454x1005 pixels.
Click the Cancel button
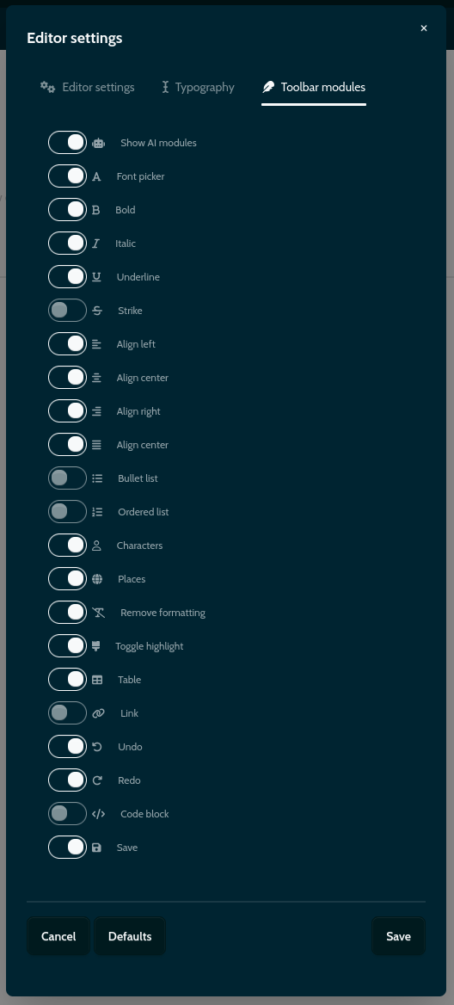[x=58, y=936]
